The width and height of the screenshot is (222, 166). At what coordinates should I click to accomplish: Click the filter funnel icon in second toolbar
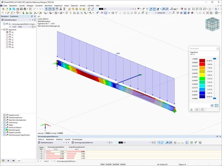click(x=97, y=13)
